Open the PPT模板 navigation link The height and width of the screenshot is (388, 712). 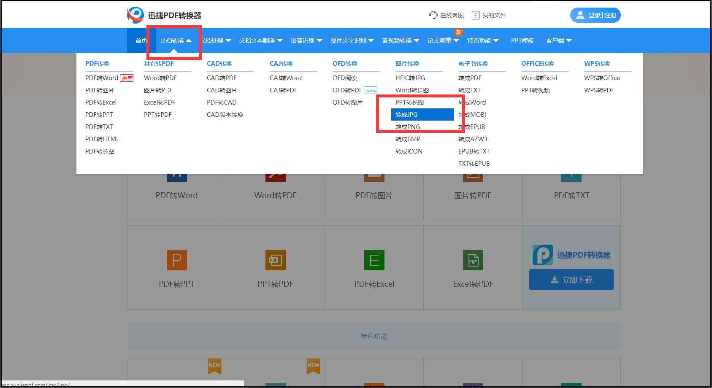(522, 40)
